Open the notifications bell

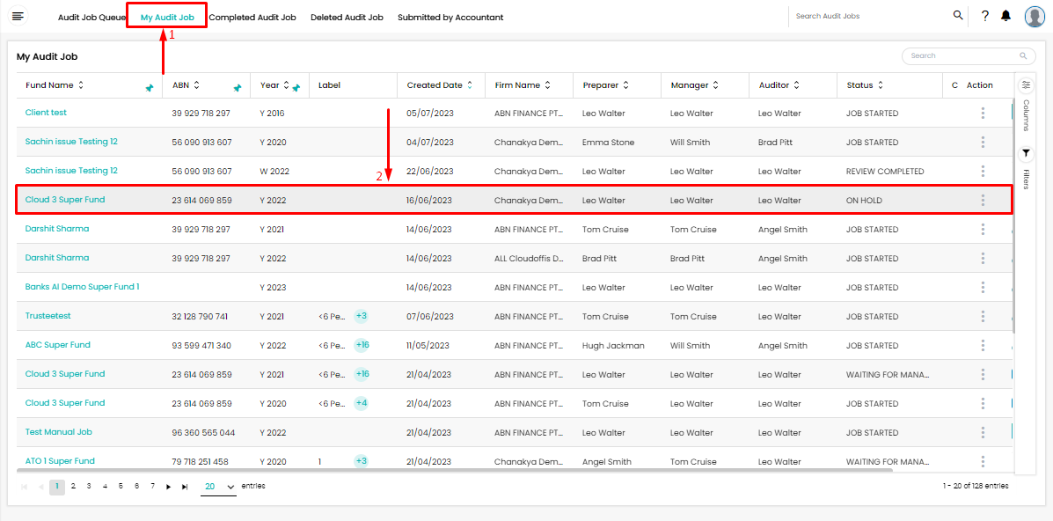(x=1005, y=16)
